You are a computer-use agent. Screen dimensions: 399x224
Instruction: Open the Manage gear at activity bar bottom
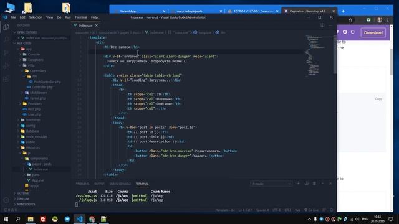coord(6,200)
